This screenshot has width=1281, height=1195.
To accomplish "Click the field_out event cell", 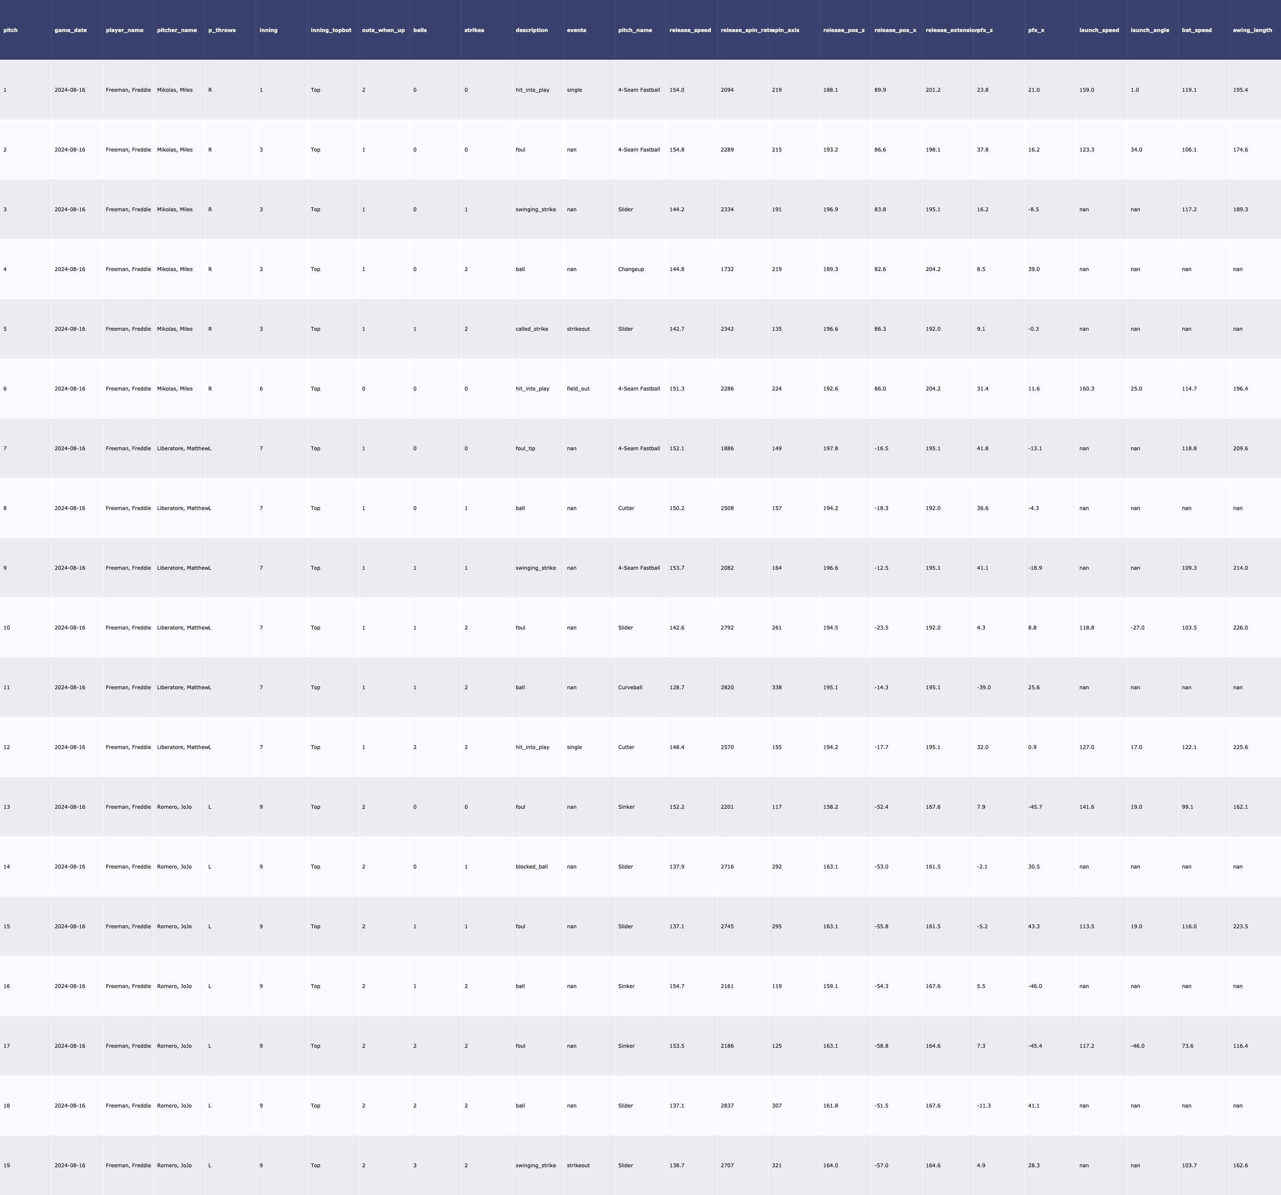I will pos(578,388).
